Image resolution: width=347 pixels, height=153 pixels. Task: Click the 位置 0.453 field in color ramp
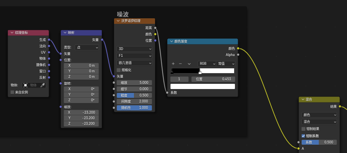pyautogui.click(x=213, y=79)
